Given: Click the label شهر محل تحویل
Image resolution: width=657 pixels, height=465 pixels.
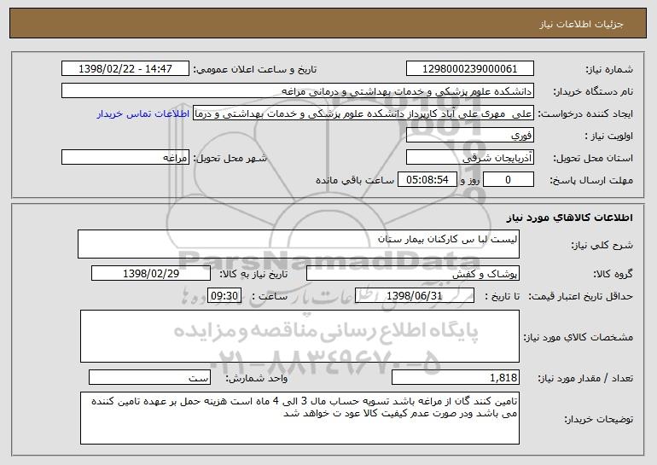Looking at the screenshot, I should coord(230,159).
